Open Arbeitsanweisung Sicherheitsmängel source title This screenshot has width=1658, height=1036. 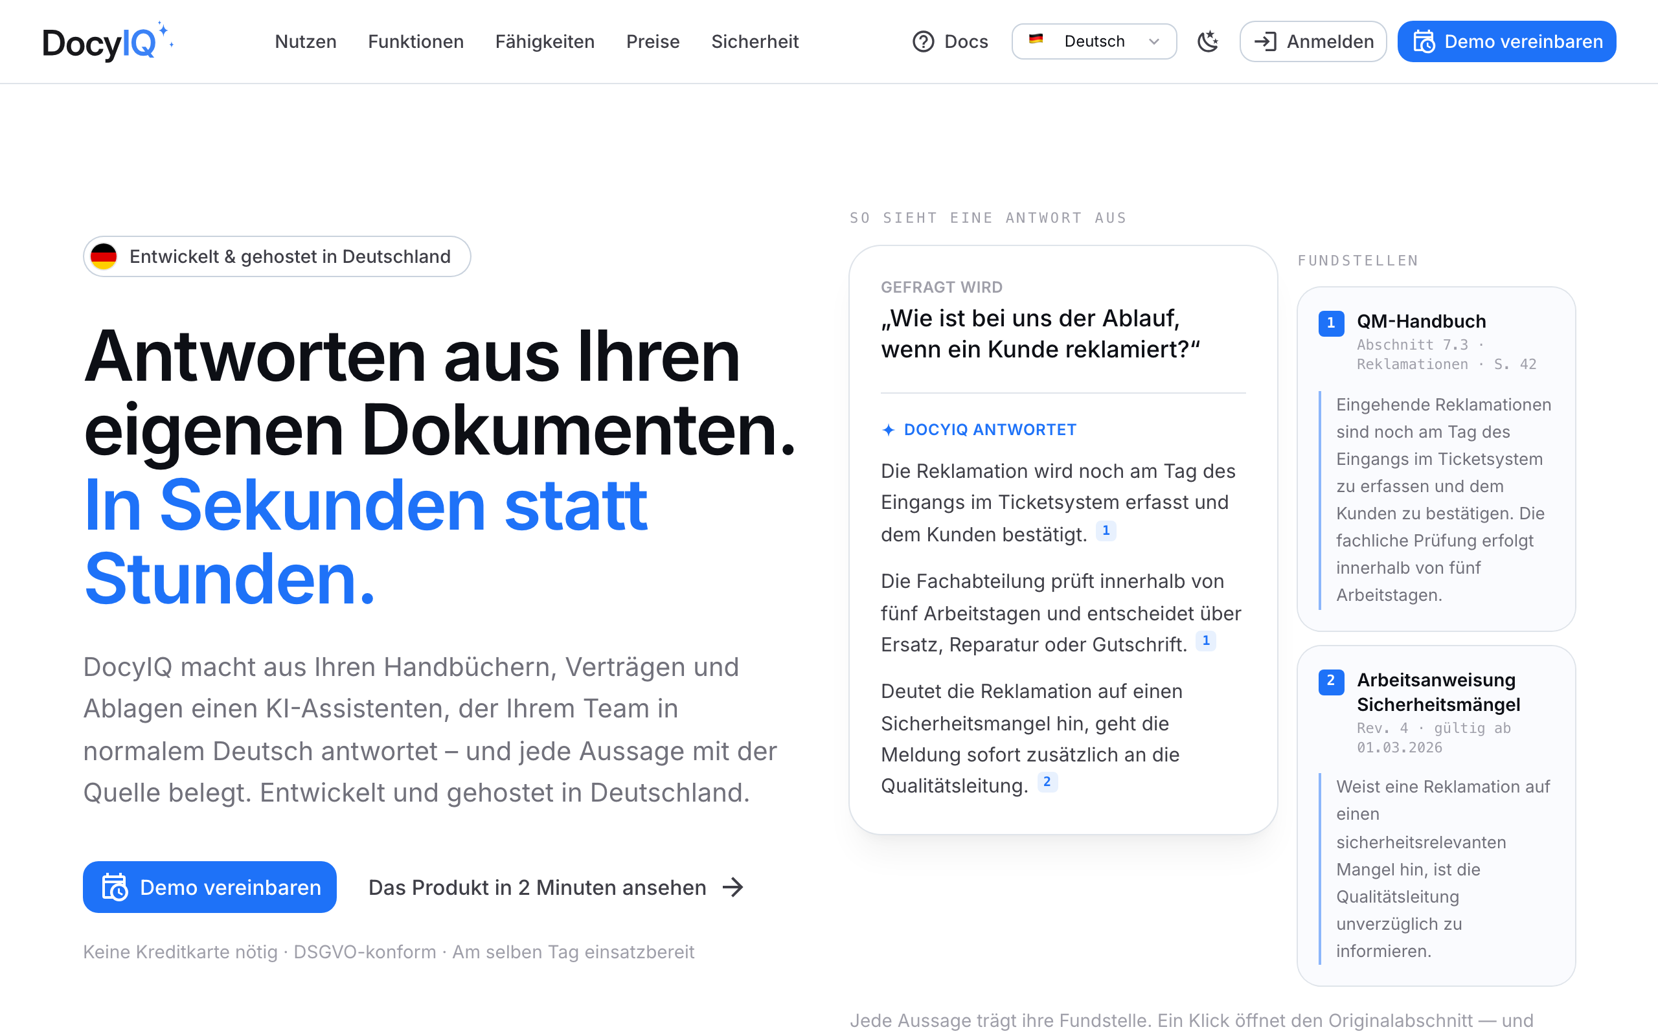point(1438,692)
